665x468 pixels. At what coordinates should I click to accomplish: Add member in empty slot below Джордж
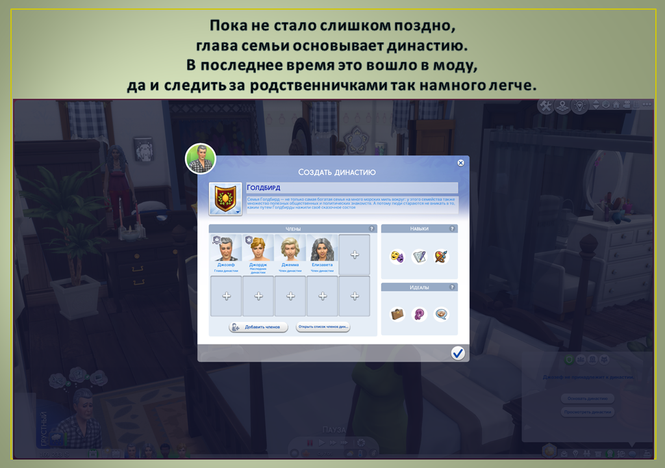click(x=258, y=296)
